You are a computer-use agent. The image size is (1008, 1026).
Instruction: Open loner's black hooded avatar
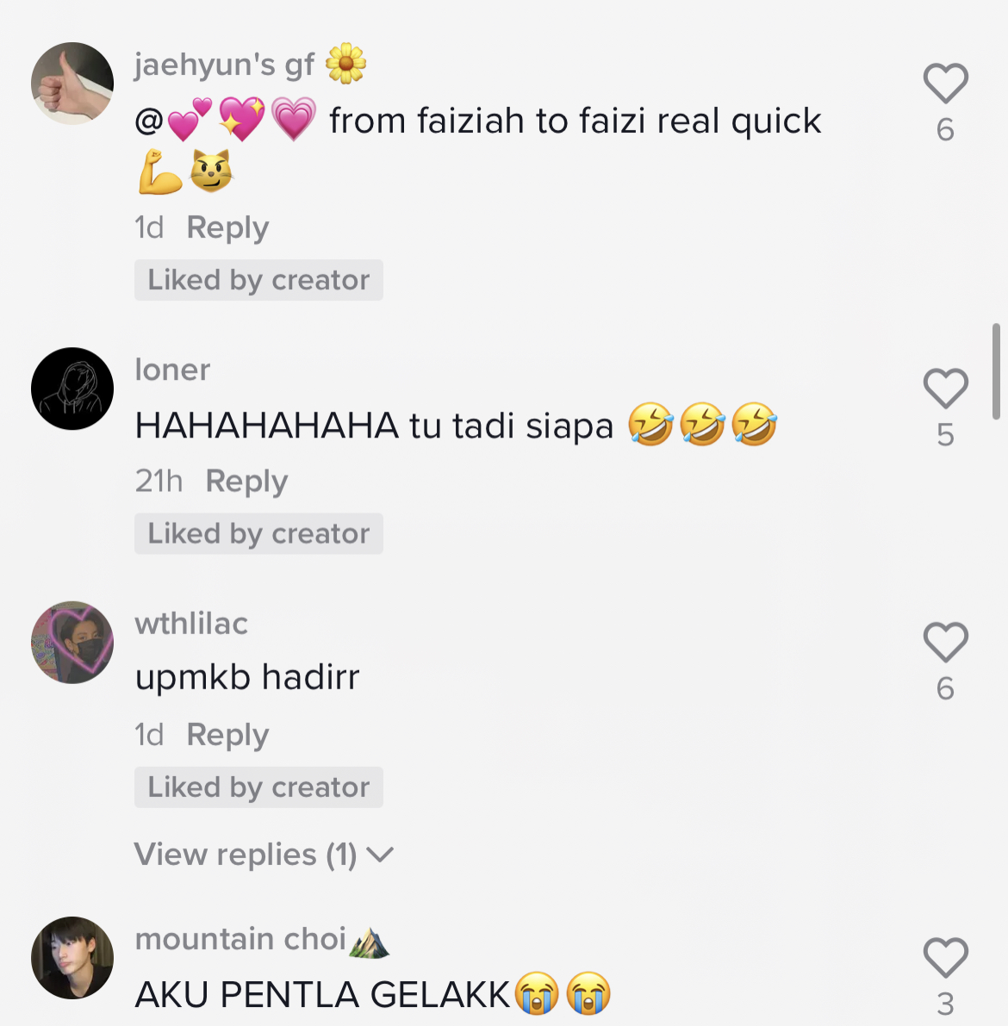72,389
